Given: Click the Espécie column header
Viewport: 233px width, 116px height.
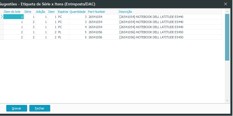Looking at the screenshot, I should pos(63,12).
